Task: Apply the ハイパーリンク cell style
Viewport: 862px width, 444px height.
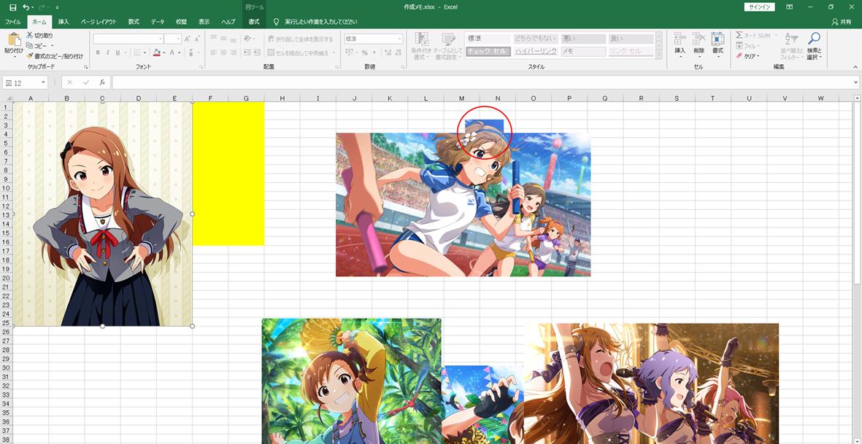Action: [536, 51]
